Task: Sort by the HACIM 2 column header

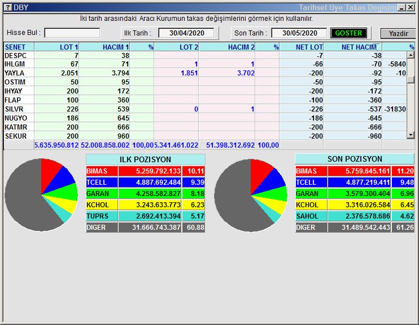Action: pyautogui.click(x=227, y=47)
